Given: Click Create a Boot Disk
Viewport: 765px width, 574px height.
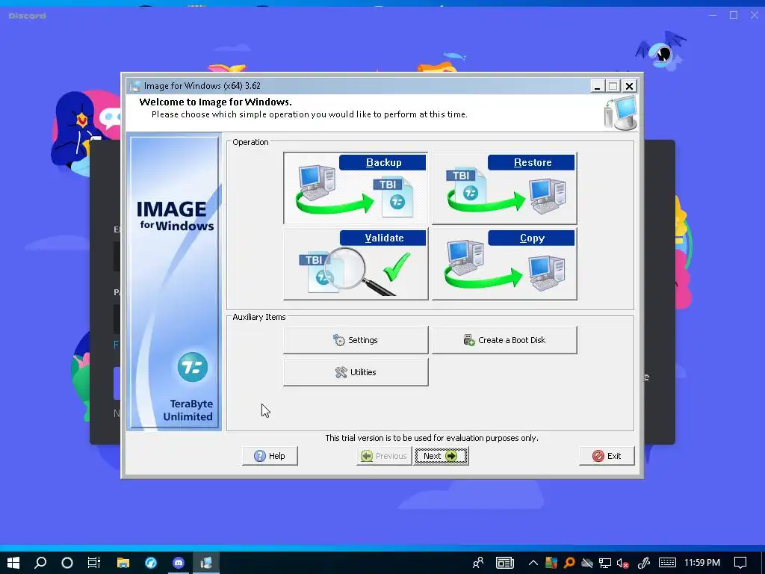Looking at the screenshot, I should click(x=504, y=340).
